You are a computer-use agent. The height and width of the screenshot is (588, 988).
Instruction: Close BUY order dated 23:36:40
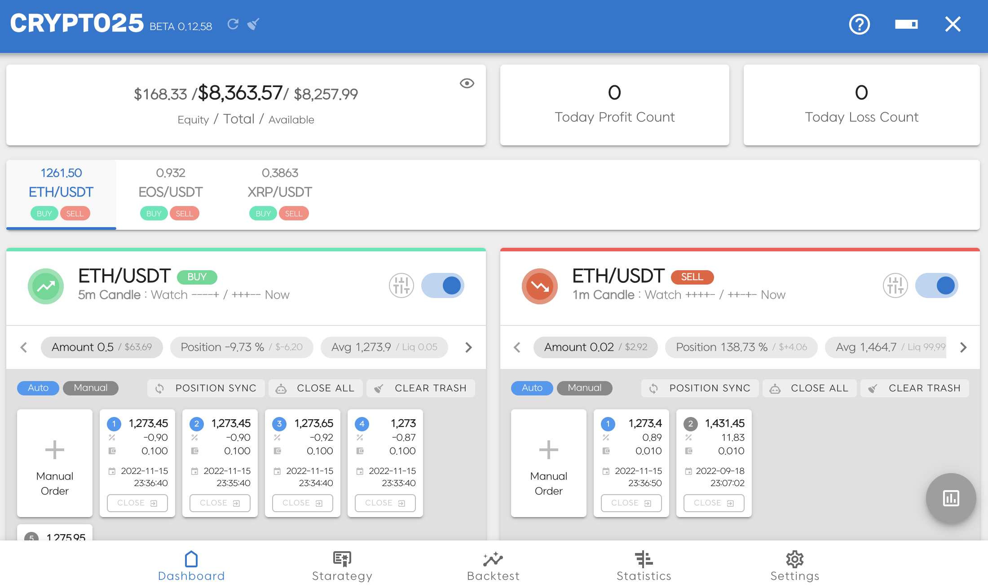pyautogui.click(x=137, y=503)
